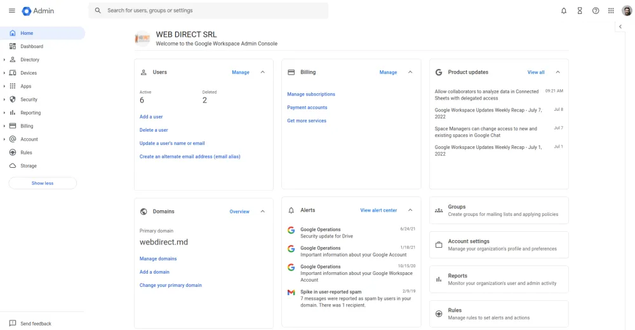Open the Google apps grid launcher
Viewport: 635px width, 330px height.
click(611, 11)
